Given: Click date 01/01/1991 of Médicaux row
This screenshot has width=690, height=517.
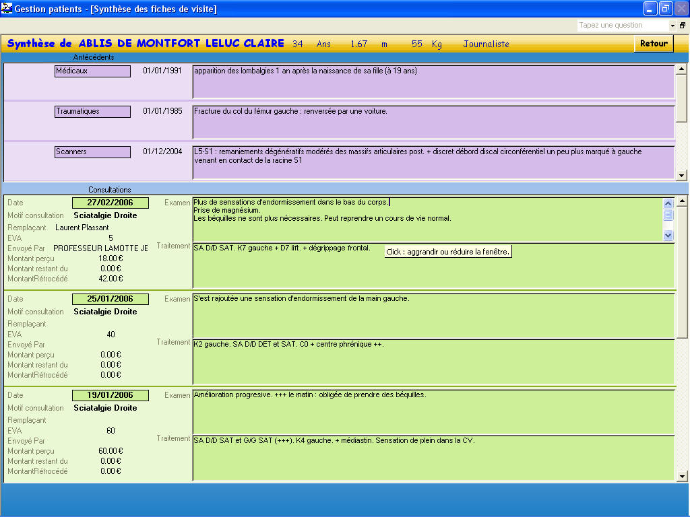Looking at the screenshot, I should click(x=162, y=71).
